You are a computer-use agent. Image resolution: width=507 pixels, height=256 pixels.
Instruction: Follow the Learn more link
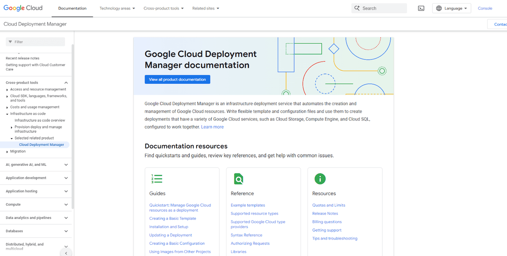(212, 127)
